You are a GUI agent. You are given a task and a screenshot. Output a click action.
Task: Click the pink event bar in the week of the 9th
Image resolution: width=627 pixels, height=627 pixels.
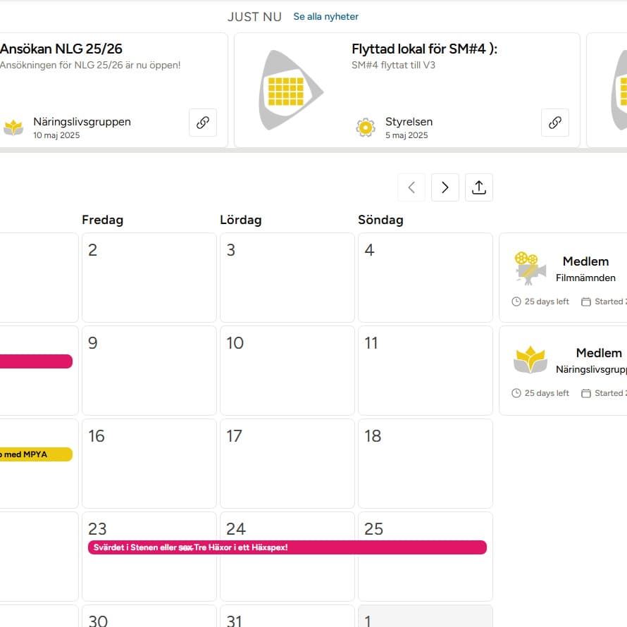pos(35,361)
